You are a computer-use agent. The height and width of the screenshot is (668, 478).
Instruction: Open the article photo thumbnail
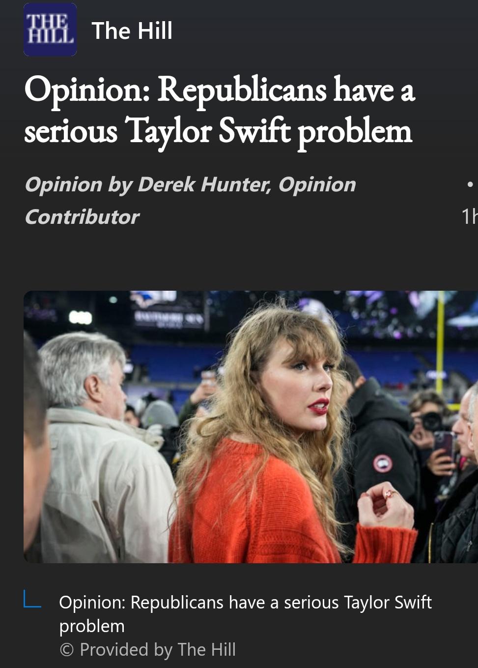click(x=251, y=426)
